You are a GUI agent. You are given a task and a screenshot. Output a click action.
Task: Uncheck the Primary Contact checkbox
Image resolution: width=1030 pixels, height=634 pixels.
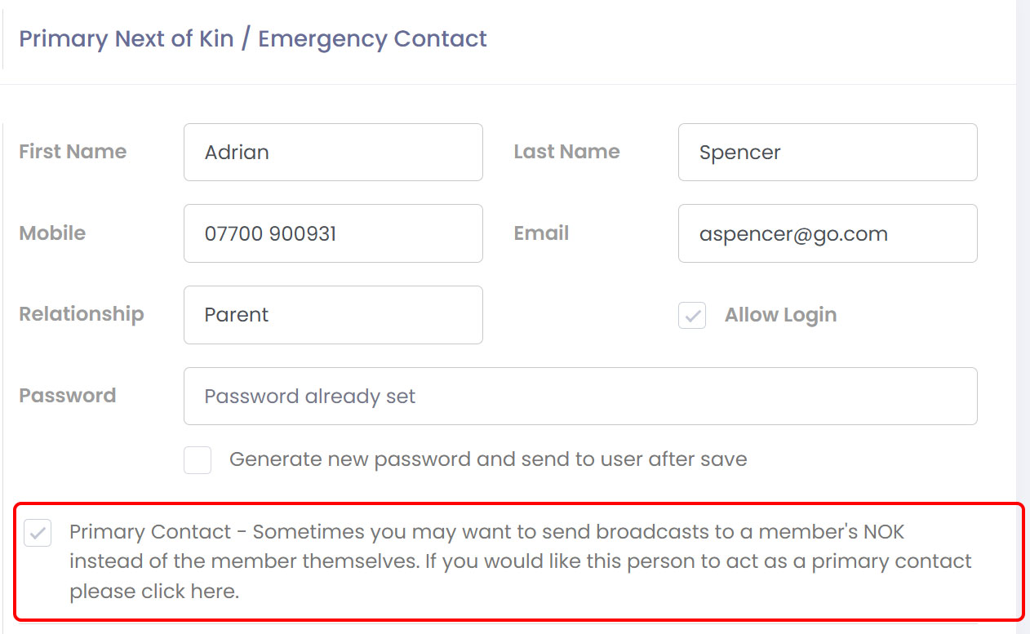tap(38, 534)
